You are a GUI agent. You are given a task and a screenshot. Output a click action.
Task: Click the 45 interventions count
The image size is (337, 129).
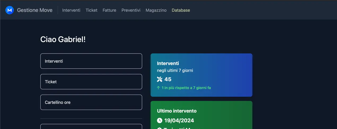[x=168, y=79]
